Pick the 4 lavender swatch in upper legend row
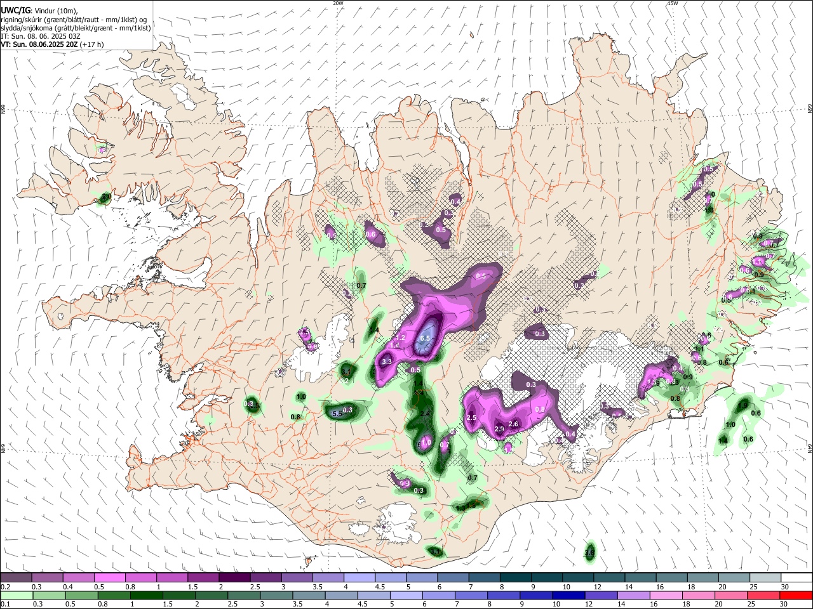The width and height of the screenshot is (813, 609). pos(359,578)
